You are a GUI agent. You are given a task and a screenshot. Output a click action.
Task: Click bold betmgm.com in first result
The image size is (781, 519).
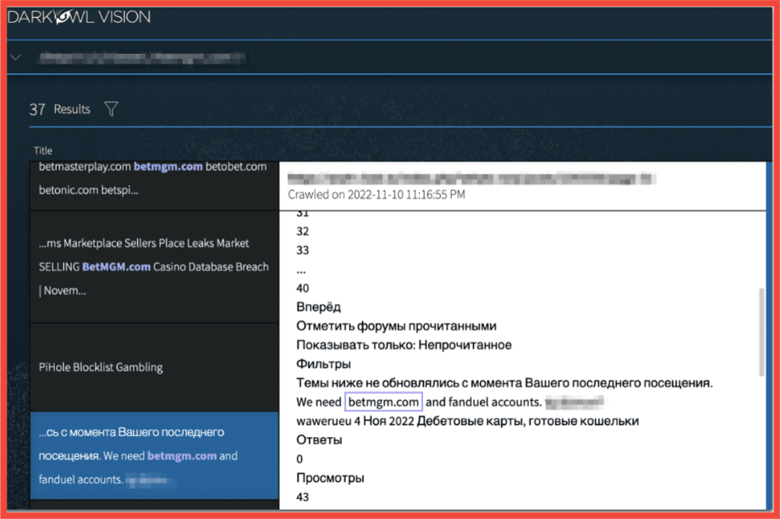coord(168,167)
